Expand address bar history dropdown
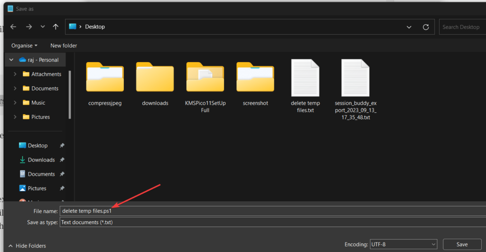The image size is (486, 252). (409, 27)
